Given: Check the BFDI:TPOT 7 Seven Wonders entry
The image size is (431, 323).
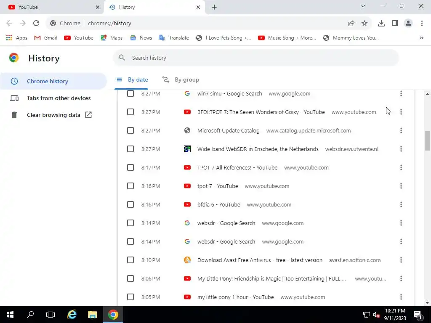Looking at the screenshot, I should coord(130,112).
